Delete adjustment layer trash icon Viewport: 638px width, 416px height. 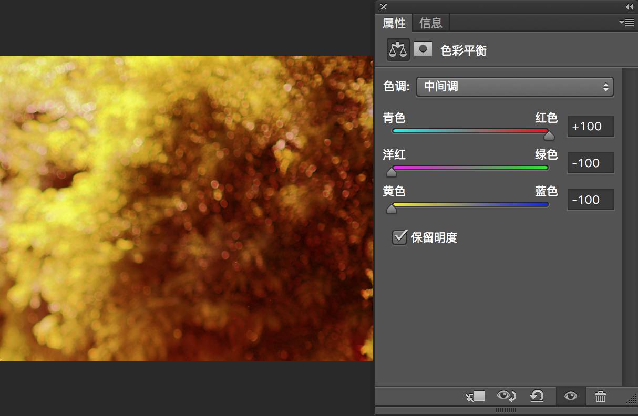tap(601, 397)
